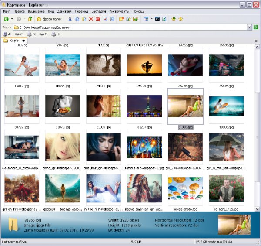
Task: Open the Файл menu
Action: pyautogui.click(x=7, y=11)
